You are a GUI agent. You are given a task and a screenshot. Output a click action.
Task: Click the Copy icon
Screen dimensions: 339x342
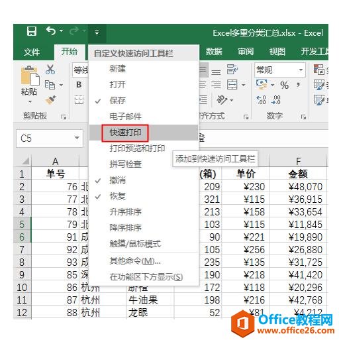tap(50, 85)
